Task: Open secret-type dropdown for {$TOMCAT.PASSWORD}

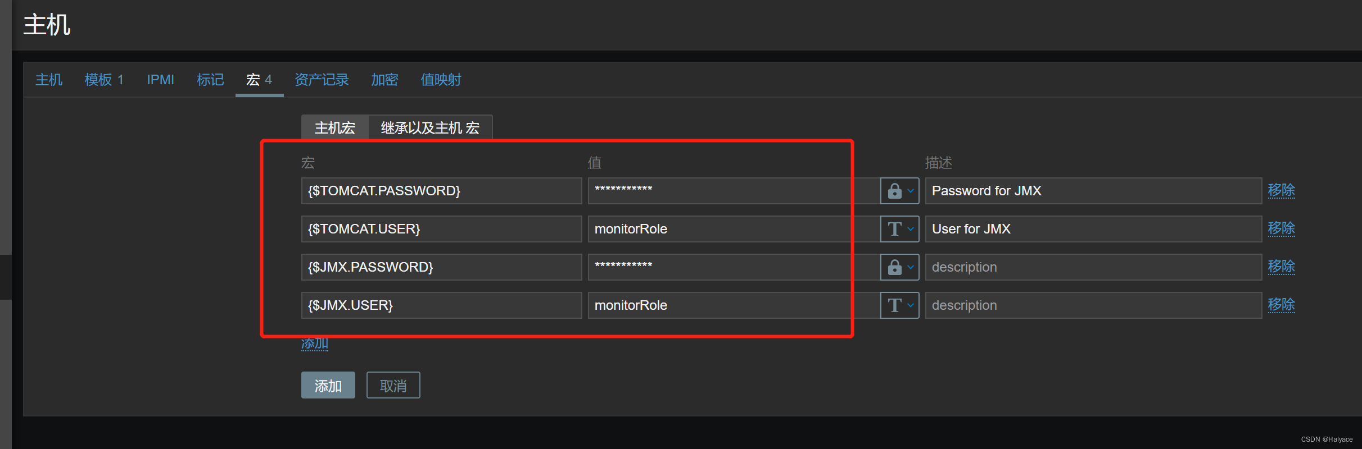Action: (899, 191)
